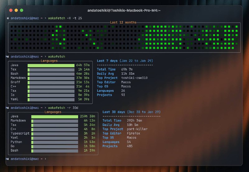The width and height of the screenshot is (249, 172).
Task: Click the '5m 39s' Yaml duration
Action: (x=84, y=99)
